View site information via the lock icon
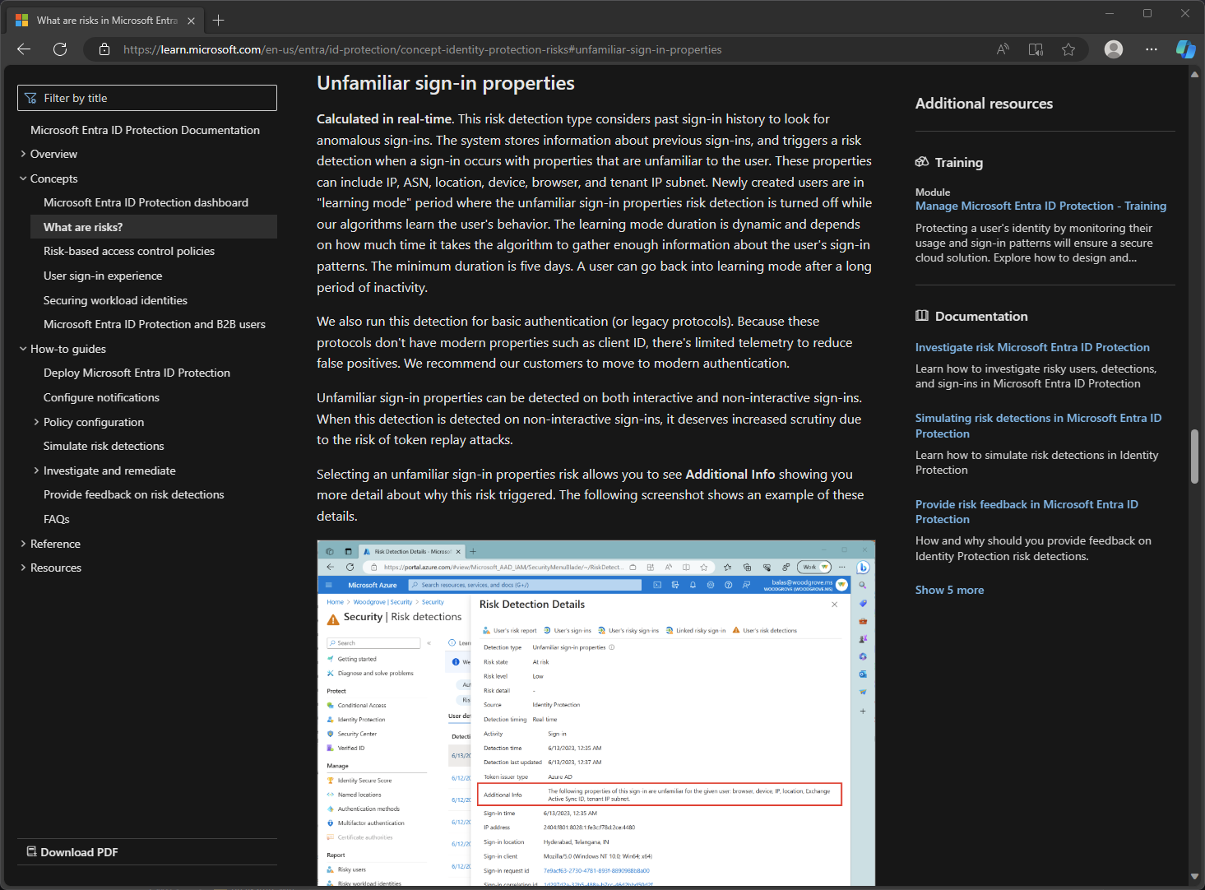Image resolution: width=1205 pixels, height=890 pixels. (104, 49)
